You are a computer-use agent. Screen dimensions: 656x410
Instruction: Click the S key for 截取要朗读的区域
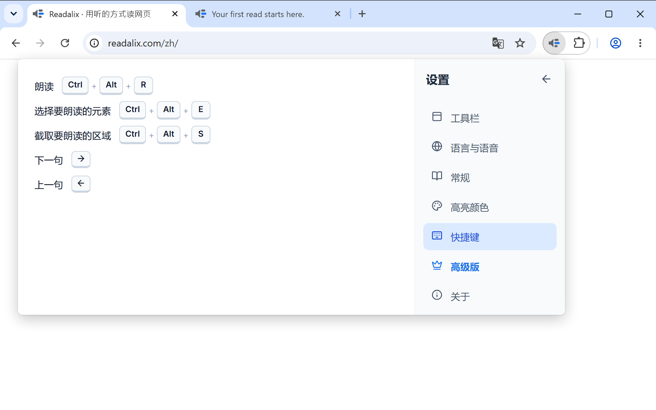point(201,134)
